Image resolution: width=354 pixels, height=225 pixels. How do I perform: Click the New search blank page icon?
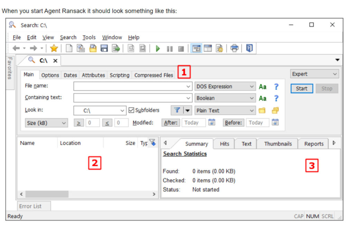click(69, 48)
